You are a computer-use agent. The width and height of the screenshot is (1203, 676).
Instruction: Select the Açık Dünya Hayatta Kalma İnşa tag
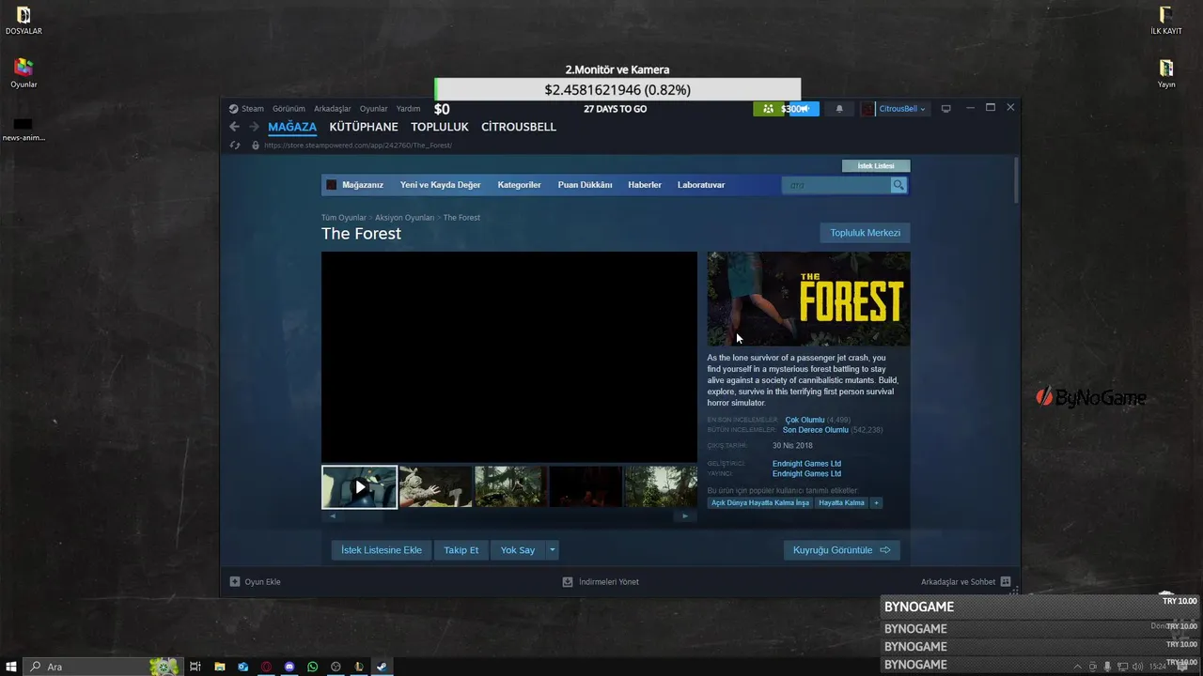[x=760, y=503]
